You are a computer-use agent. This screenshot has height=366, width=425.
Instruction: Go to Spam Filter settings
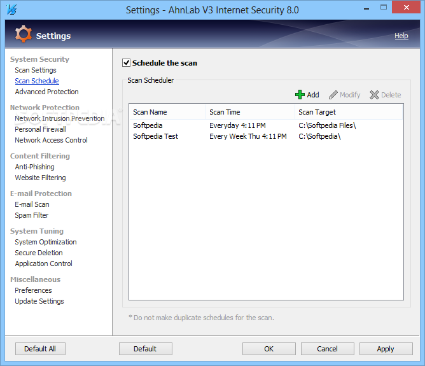[32, 215]
